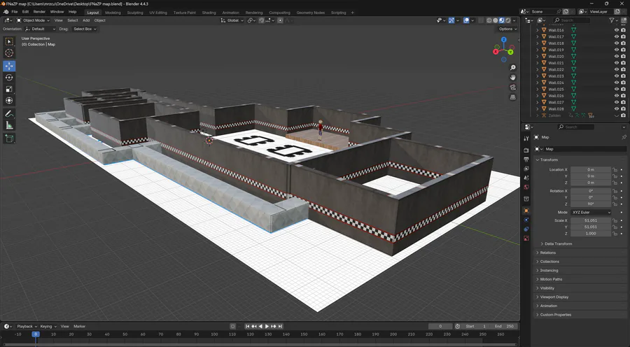The width and height of the screenshot is (630, 347).
Task: Toggle viewport overlays button
Action: (466, 20)
